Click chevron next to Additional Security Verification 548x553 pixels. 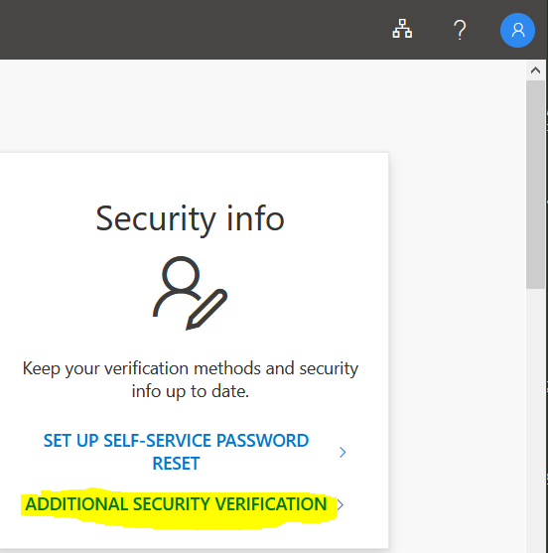(x=341, y=504)
